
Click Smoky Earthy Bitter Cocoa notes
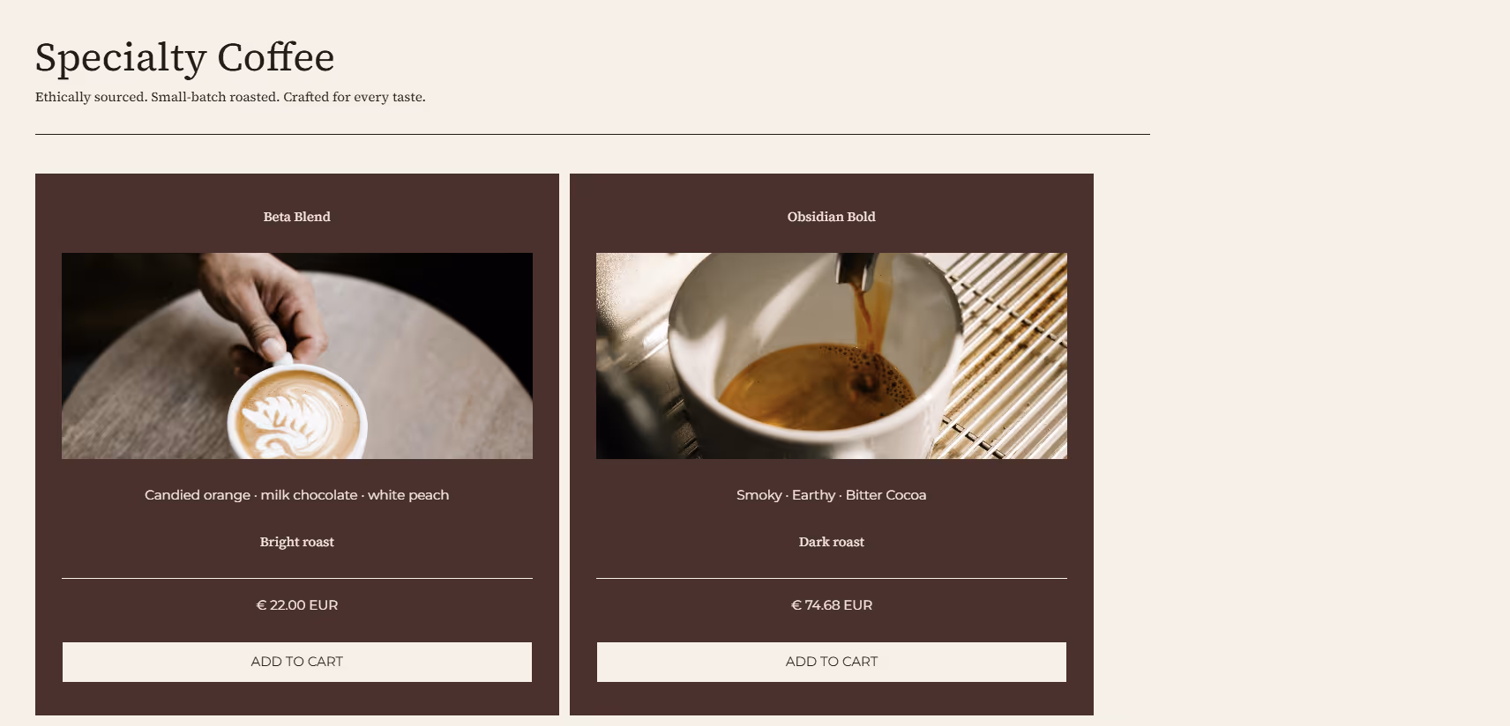tap(831, 495)
